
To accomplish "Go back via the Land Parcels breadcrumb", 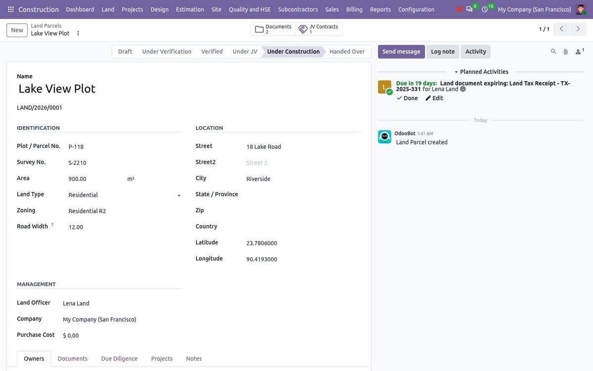I will (46, 26).
